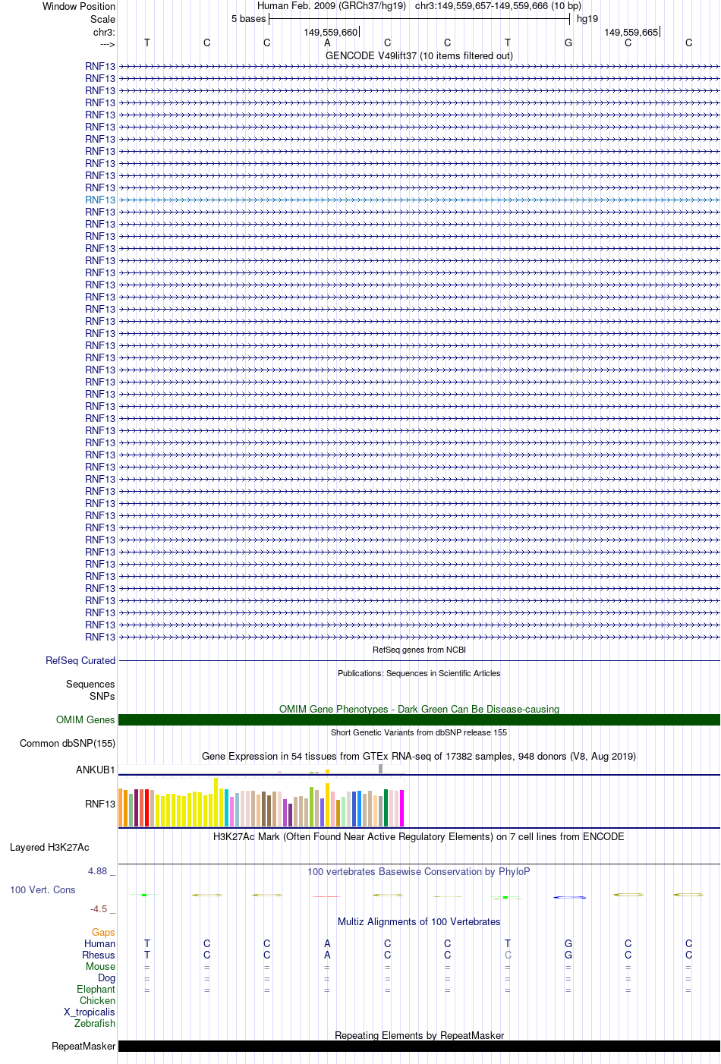This screenshot has height=1064, width=721.
Task: Click the ANKUB1 gene label
Action: click(96, 770)
